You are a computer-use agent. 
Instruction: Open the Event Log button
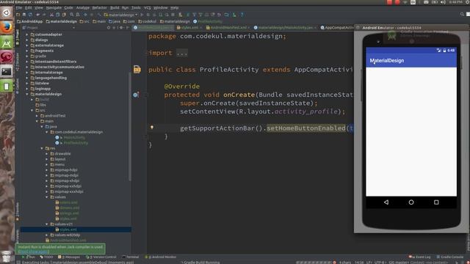click(x=419, y=257)
